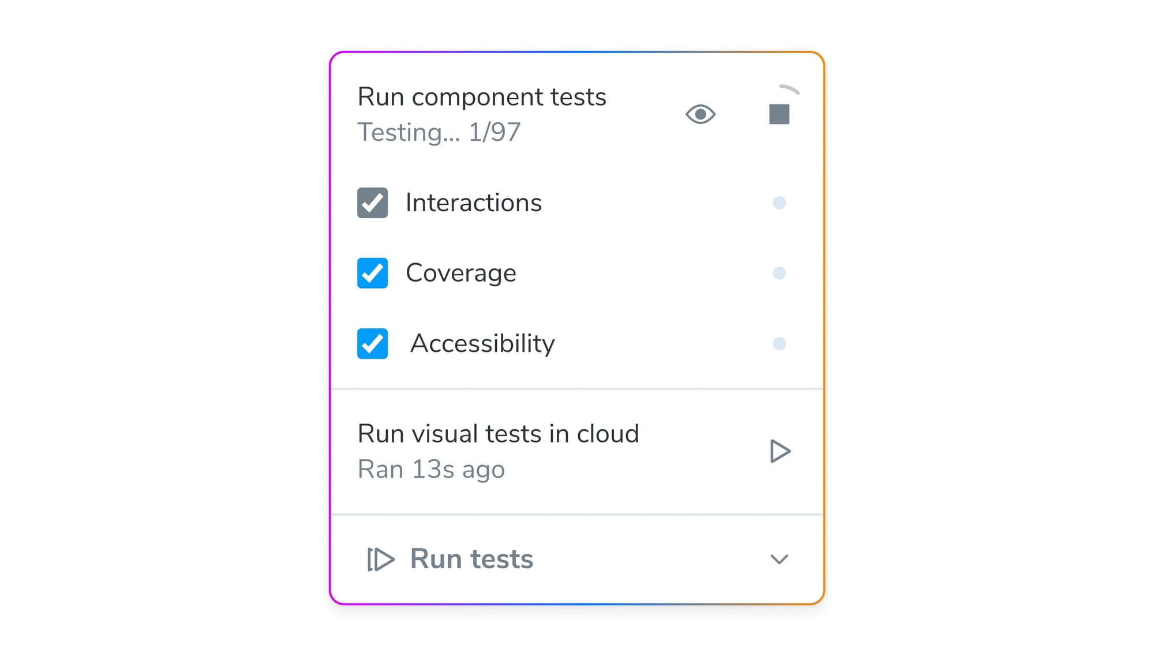Screen dimensions: 1154x656
Task: Disable the Interactions checkbox
Action: pos(372,203)
